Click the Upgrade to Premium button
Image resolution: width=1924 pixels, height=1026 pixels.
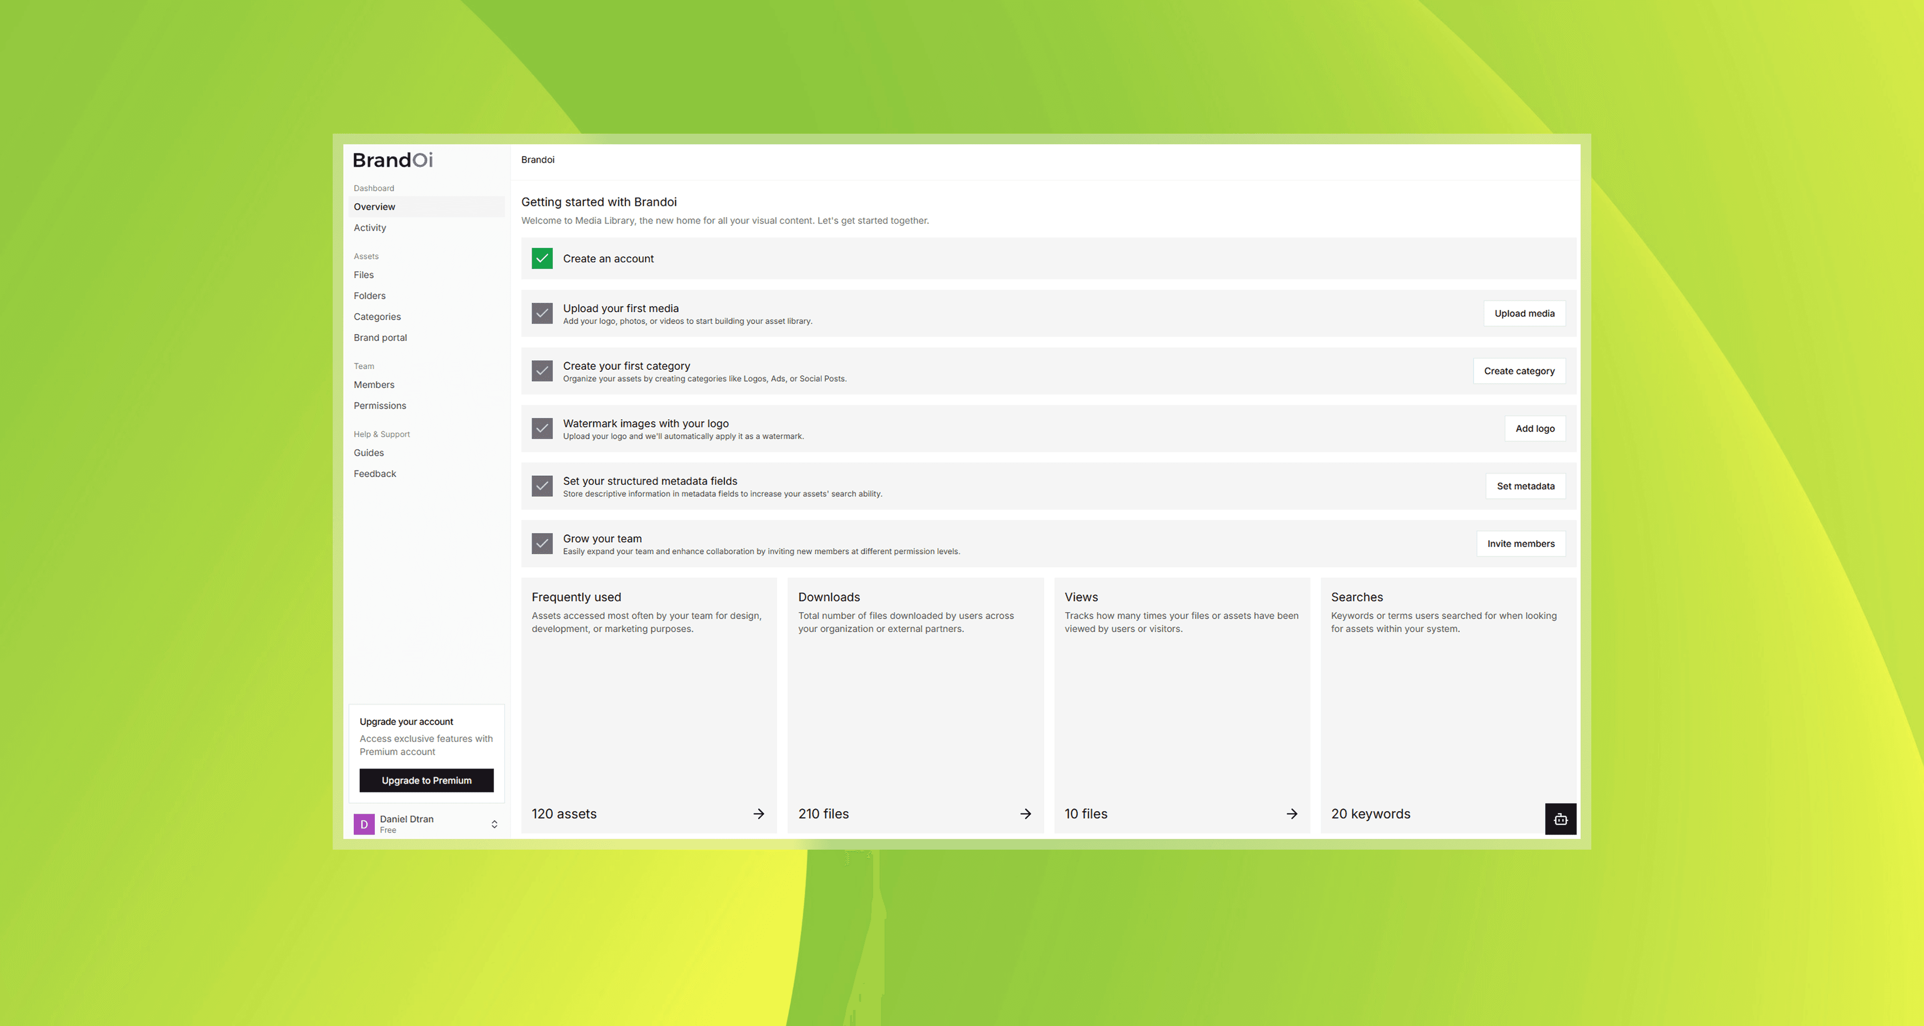tap(426, 781)
